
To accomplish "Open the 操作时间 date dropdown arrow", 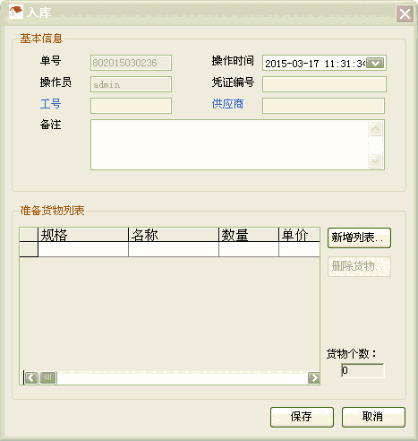I will point(375,63).
